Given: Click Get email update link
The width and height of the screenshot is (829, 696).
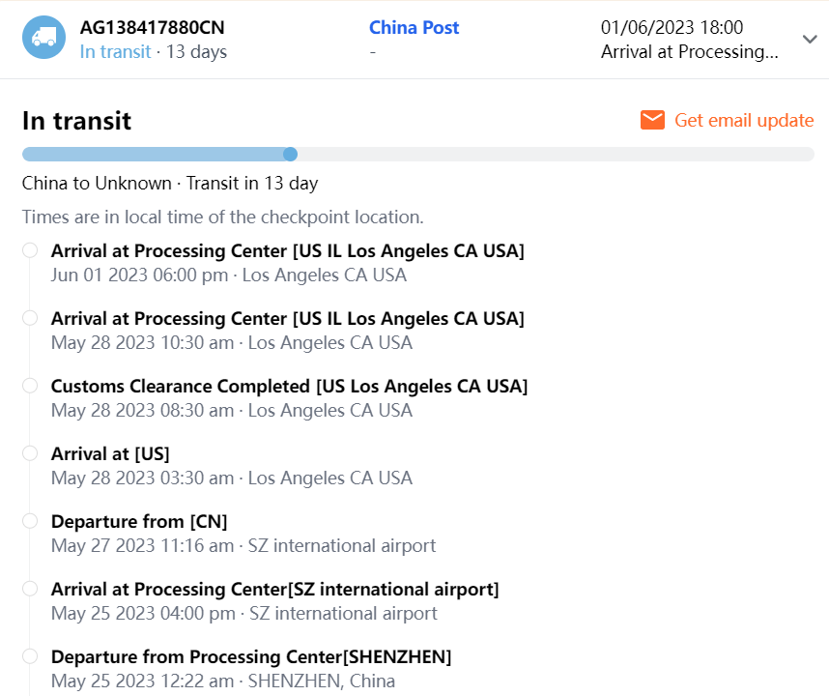Looking at the screenshot, I should [x=744, y=120].
